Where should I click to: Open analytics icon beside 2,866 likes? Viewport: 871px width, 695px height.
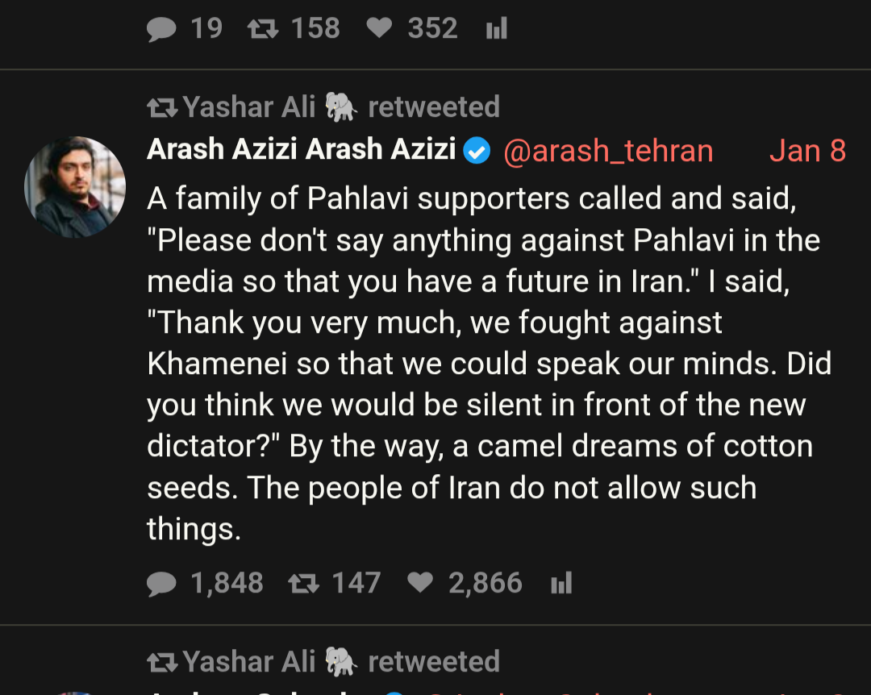point(561,584)
